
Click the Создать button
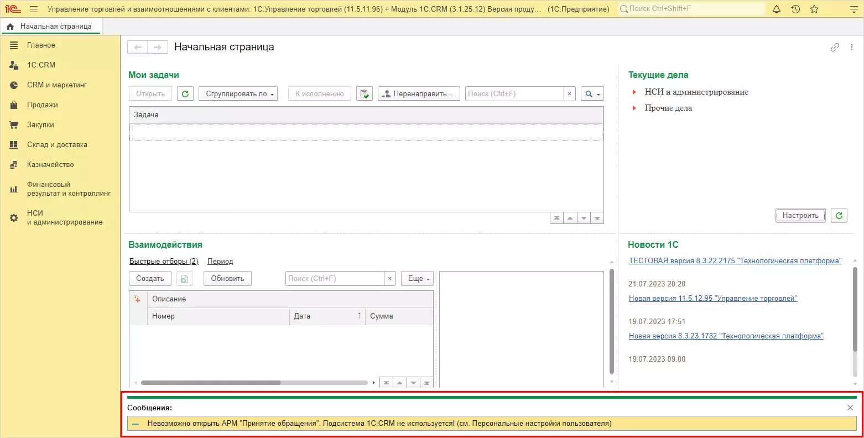(x=150, y=279)
